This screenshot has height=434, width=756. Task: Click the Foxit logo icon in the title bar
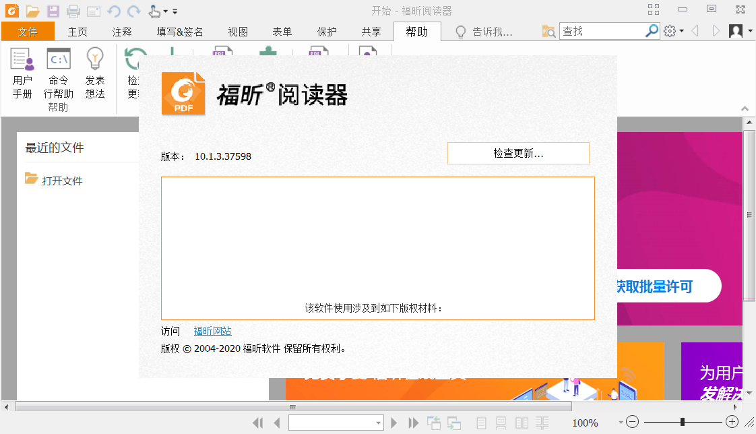click(12, 10)
